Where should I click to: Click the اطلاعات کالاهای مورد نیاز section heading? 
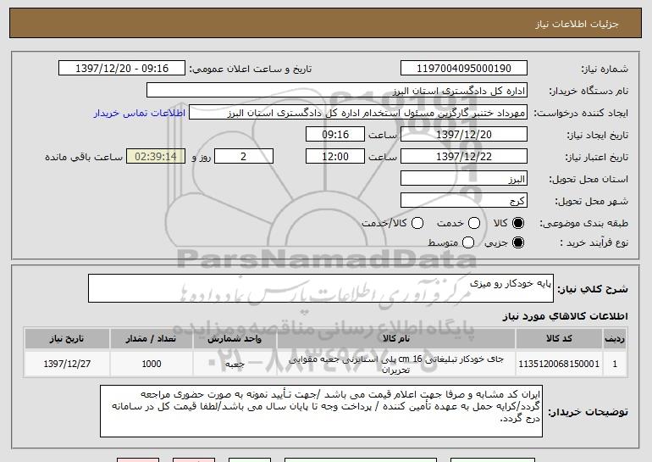(x=566, y=316)
